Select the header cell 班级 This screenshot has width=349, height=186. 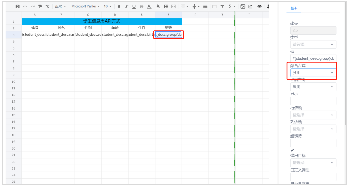pos(169,28)
